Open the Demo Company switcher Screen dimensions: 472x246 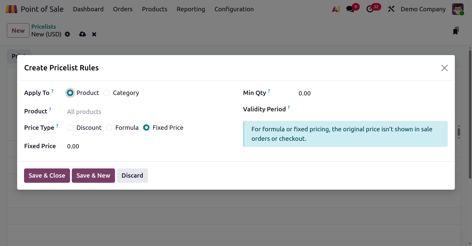click(x=423, y=9)
